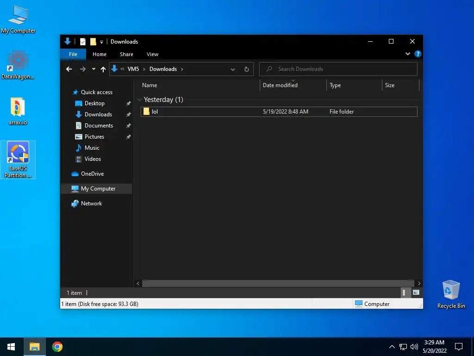Switch to large icons view layout
Viewport: 474px width, 356px height.
(416, 292)
